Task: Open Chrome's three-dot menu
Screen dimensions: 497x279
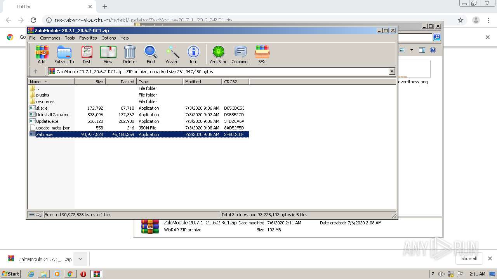Action: (489, 20)
